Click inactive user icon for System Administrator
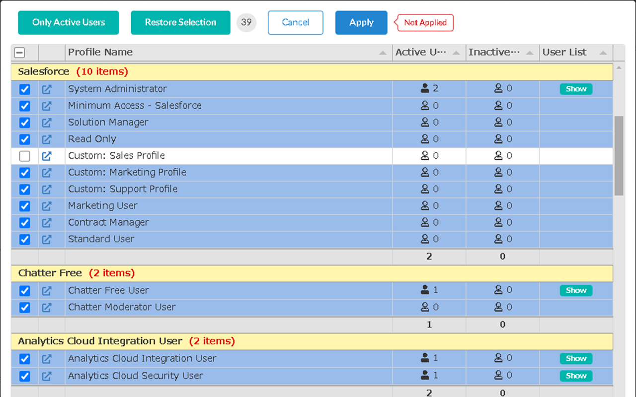 [x=498, y=88]
